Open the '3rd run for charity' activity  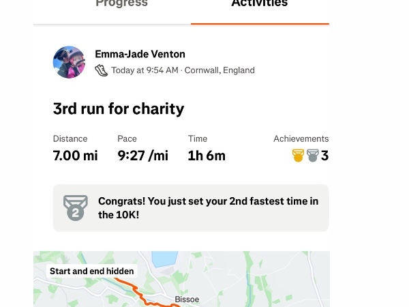pyautogui.click(x=119, y=108)
